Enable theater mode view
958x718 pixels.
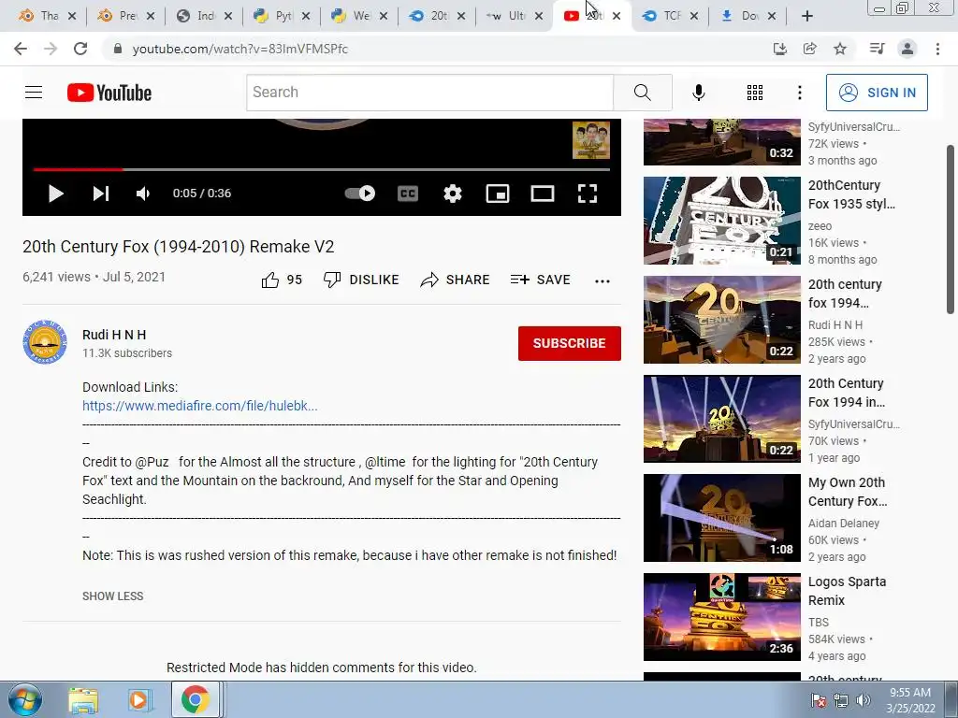[x=543, y=194]
